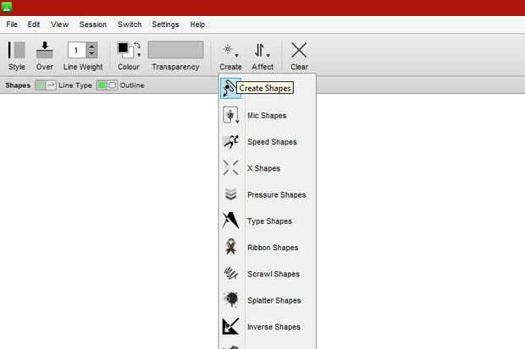The image size is (525, 349).
Task: Select the Mic Shapes icon
Action: (230, 115)
